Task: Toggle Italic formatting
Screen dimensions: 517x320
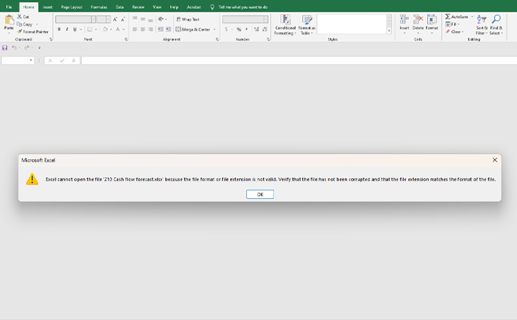Action: click(x=67, y=30)
